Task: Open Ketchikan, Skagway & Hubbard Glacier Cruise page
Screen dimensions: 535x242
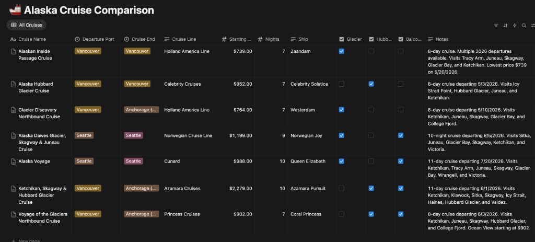Action: point(43,195)
